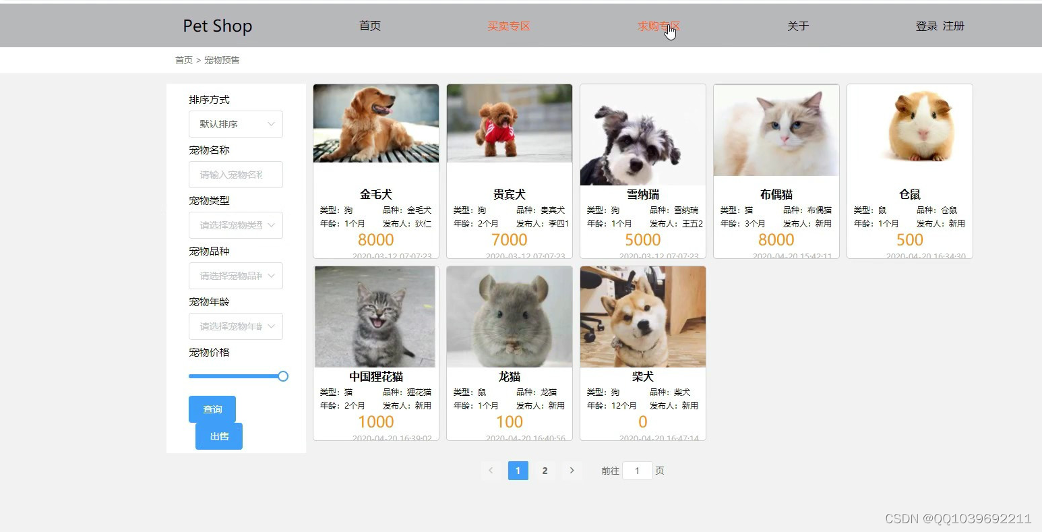The height and width of the screenshot is (532, 1042).
Task: Click the 宠物价格 slider handle
Action: (x=282, y=376)
